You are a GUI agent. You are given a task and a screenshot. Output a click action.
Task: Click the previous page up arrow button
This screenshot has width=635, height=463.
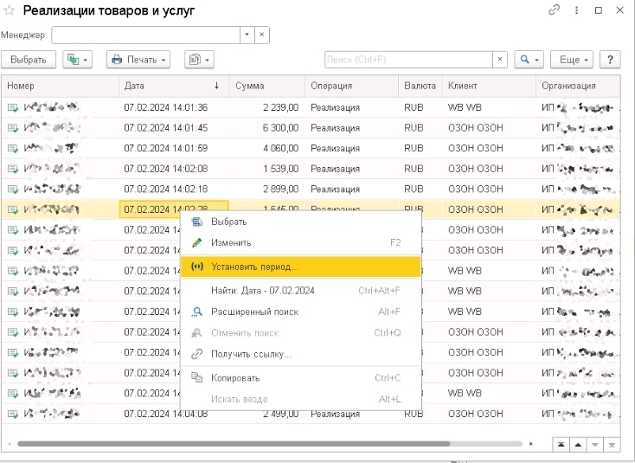tap(578, 444)
